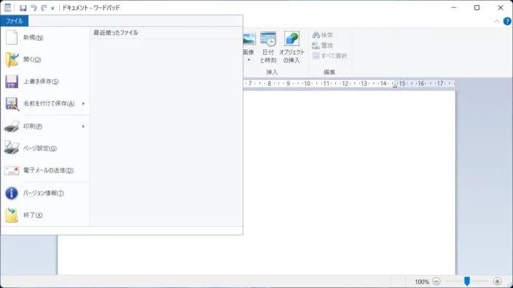513x288 pixels.
Task: Click the 置換 replace button
Action: click(323, 45)
